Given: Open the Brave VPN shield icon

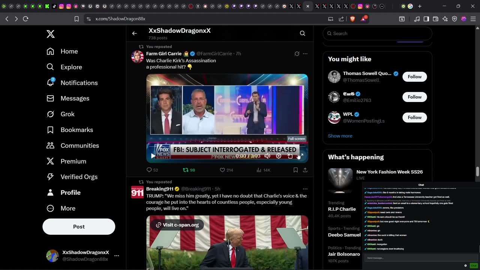Looking at the screenshot, I should pos(454,19).
